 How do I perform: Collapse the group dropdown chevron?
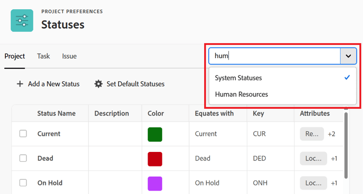click(348, 56)
